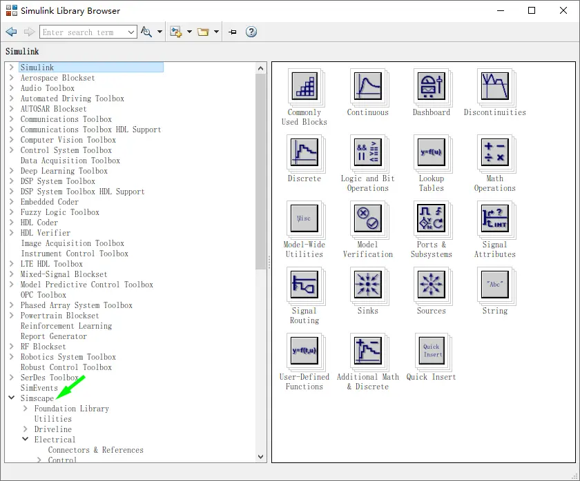
Task: Go back with the blue left arrow
Action: coord(12,32)
